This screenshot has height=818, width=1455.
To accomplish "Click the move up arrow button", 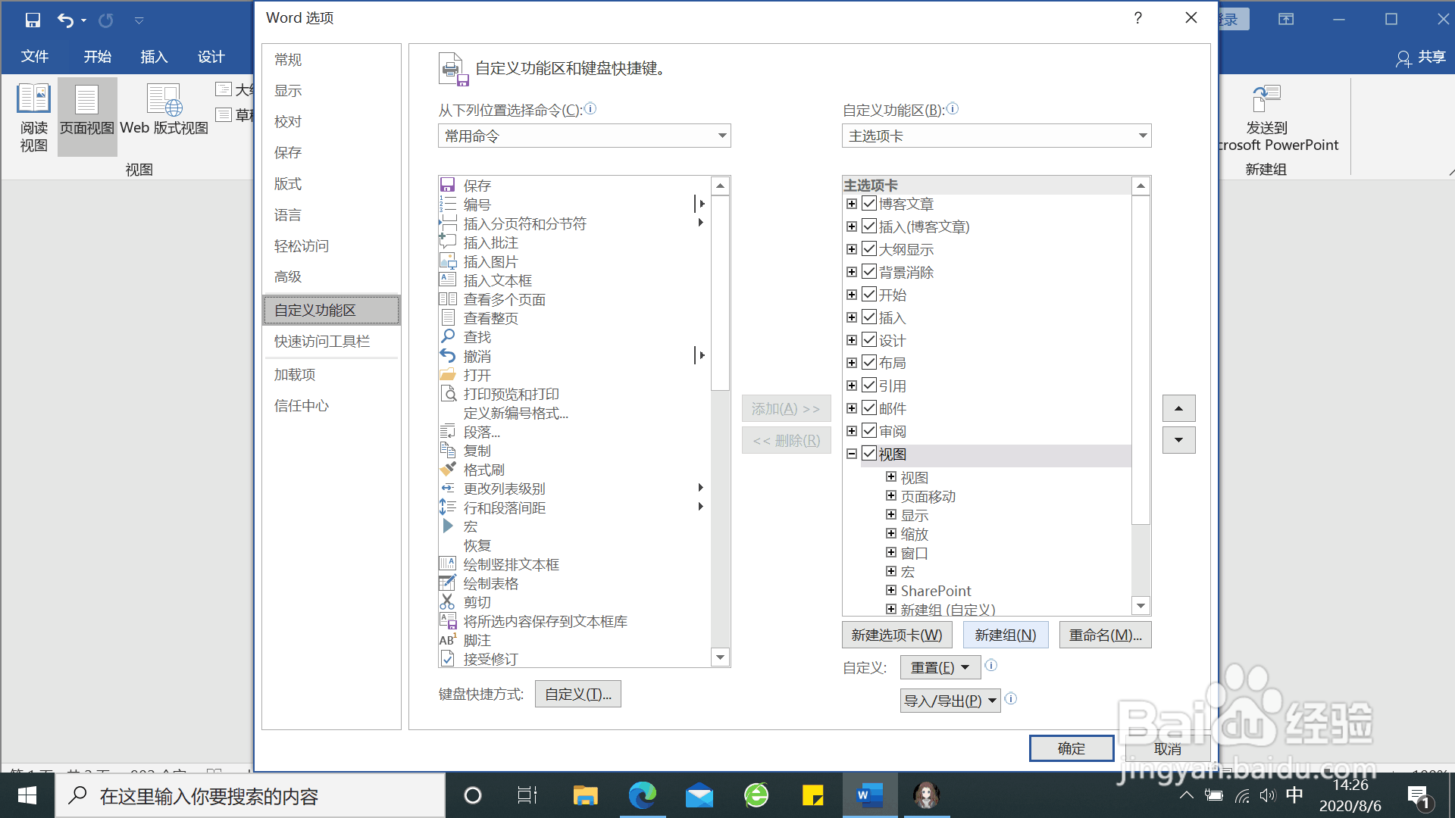I will click(1178, 408).
